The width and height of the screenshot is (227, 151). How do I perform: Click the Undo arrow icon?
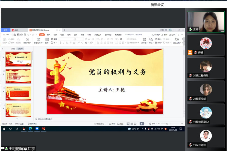pyautogui.click(x=28, y=35)
